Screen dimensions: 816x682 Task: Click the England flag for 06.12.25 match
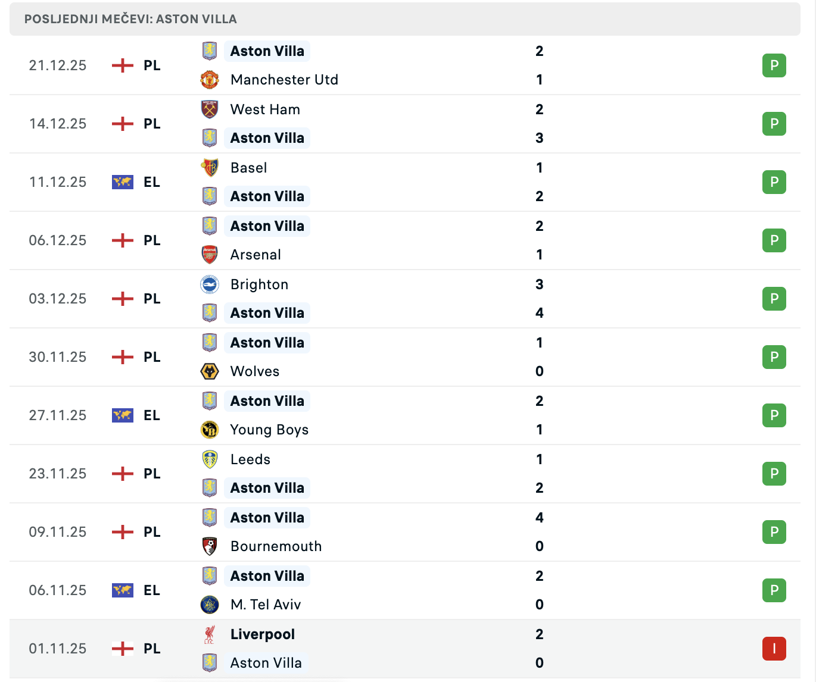[123, 240]
